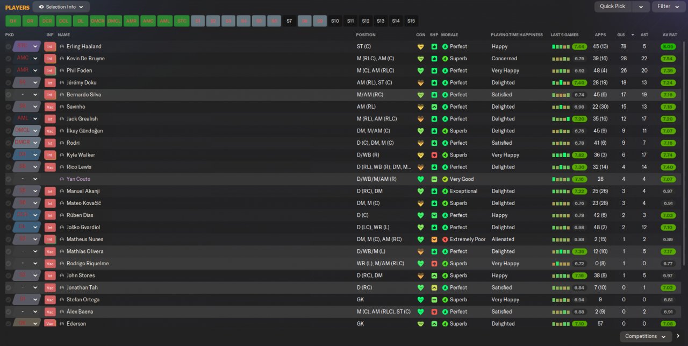
Task: Click the morale icon for Jack Grealish
Action: pos(445,119)
